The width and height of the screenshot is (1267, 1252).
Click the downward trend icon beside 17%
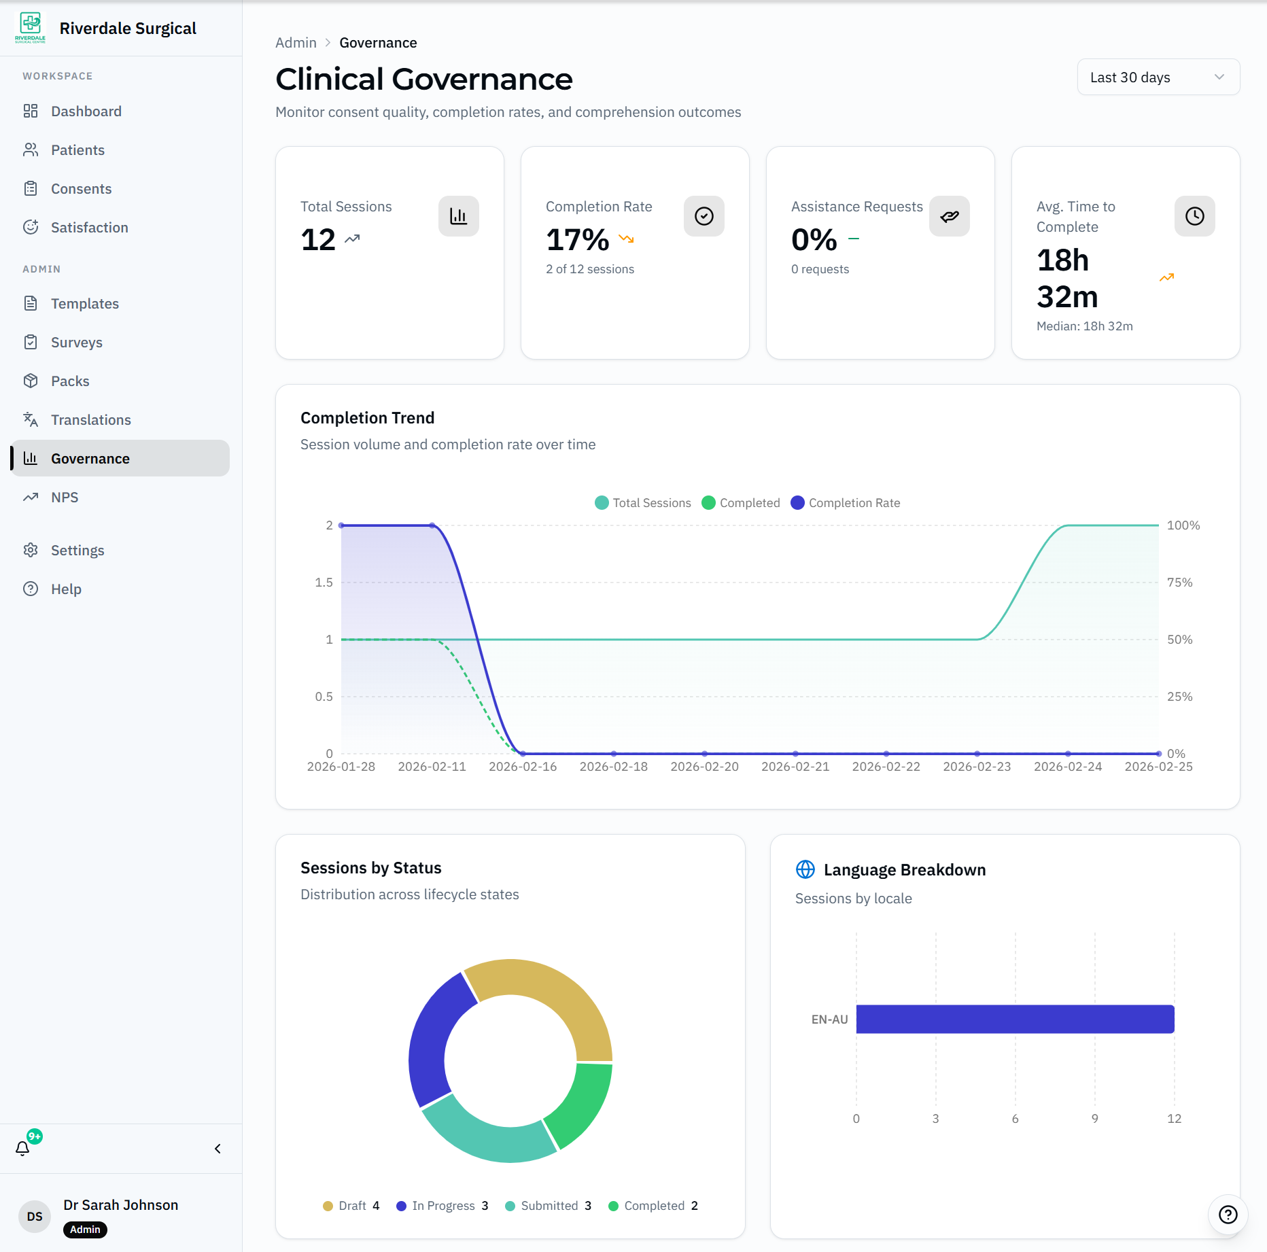626,239
